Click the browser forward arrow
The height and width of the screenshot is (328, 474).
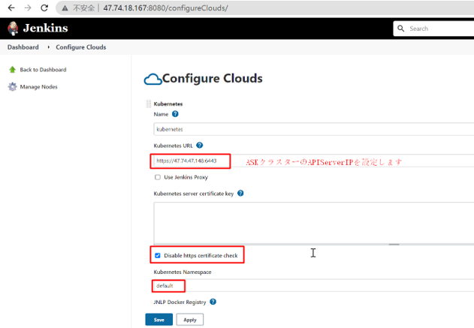coord(28,8)
